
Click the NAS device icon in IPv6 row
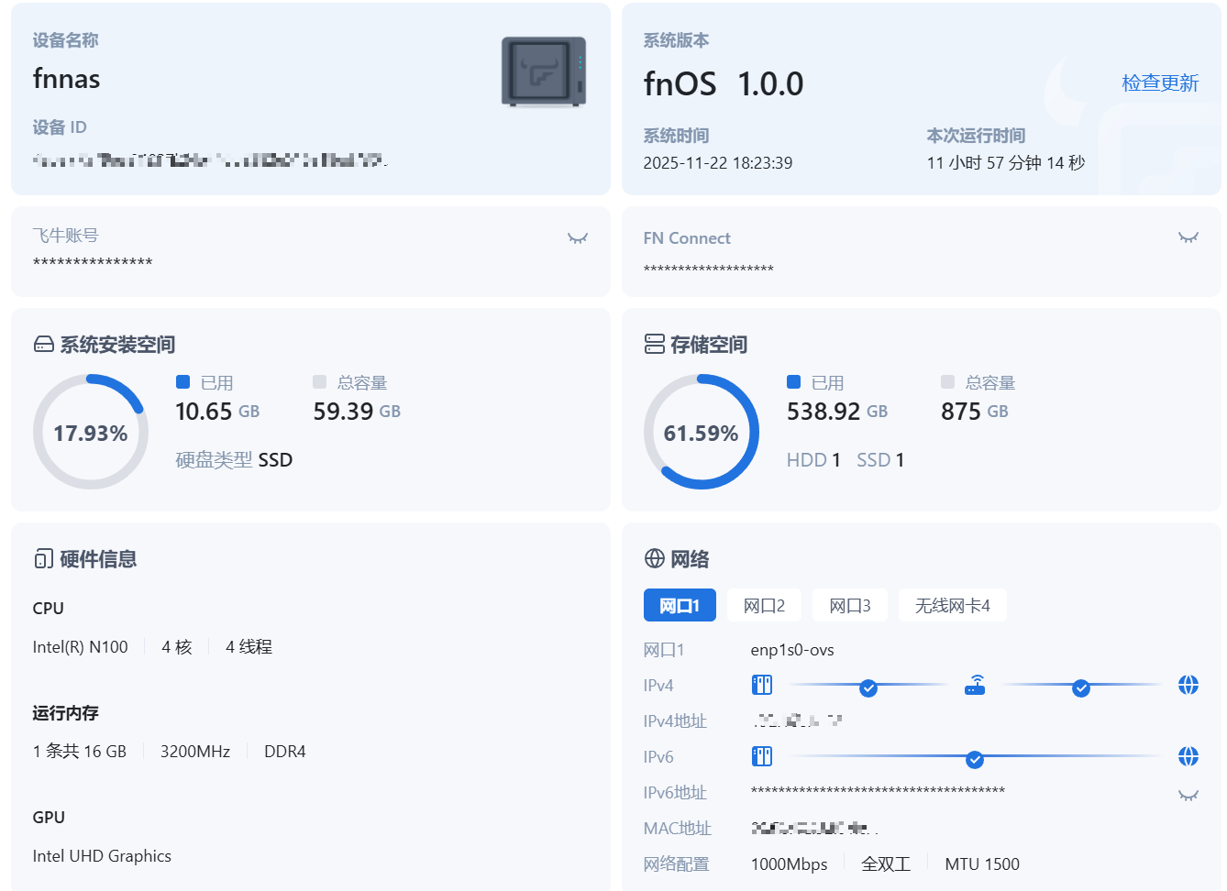pyautogui.click(x=762, y=757)
